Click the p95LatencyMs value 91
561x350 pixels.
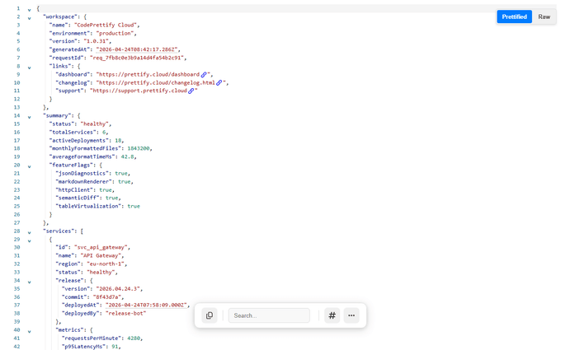pyautogui.click(x=115, y=347)
